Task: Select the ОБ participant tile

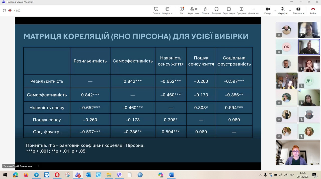Action: pyautogui.click(x=286, y=47)
